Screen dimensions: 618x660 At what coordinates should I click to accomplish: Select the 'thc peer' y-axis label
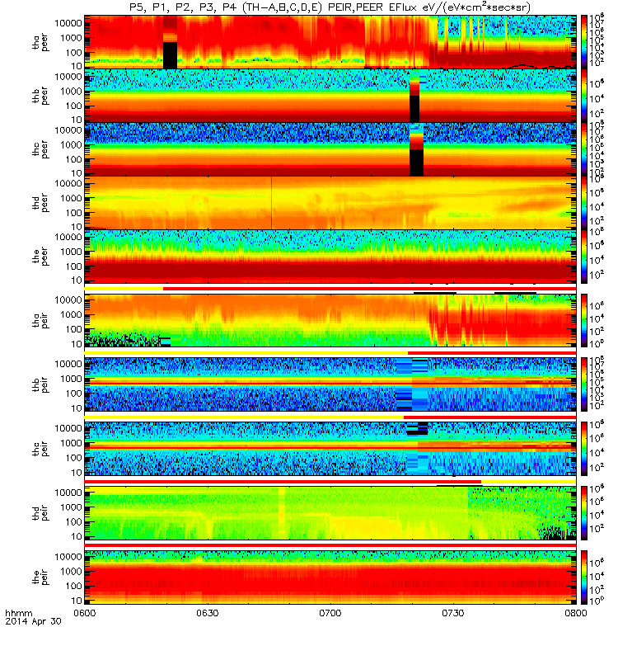[40, 149]
